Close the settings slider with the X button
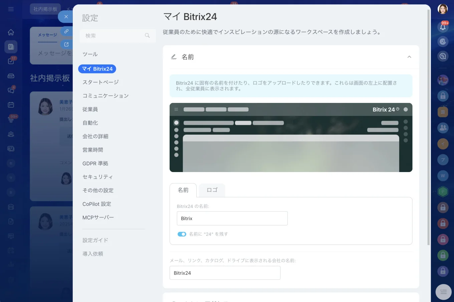Viewport: 454px width, 302px height. pyautogui.click(x=66, y=17)
